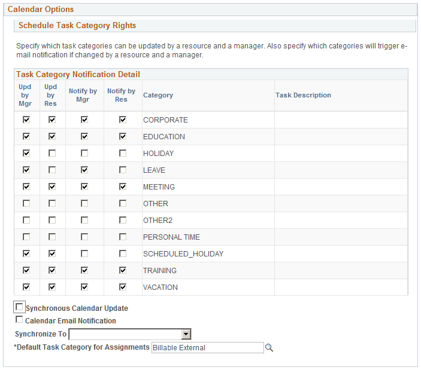Check Upd by Mgr for OTHER
421x370 pixels.
tap(26, 203)
